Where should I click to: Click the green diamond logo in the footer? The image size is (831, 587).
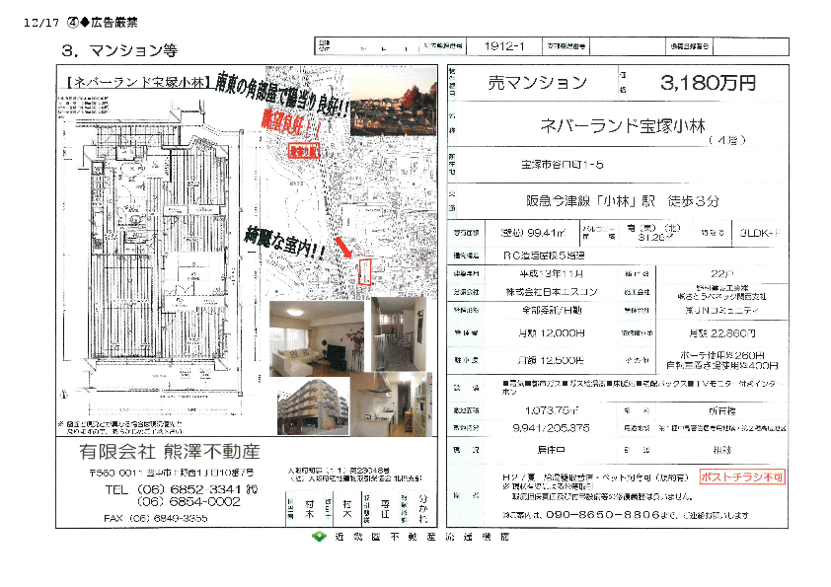[319, 537]
